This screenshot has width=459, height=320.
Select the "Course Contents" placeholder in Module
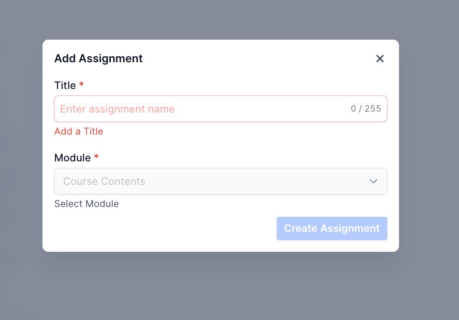point(104,182)
